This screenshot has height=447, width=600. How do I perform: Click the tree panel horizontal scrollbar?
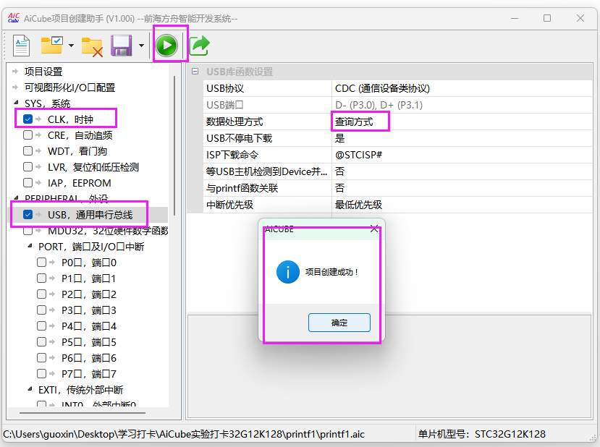tap(83, 413)
